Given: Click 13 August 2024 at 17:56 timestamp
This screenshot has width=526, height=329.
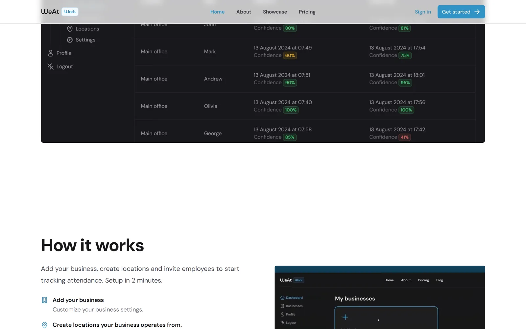Looking at the screenshot, I should (x=397, y=102).
